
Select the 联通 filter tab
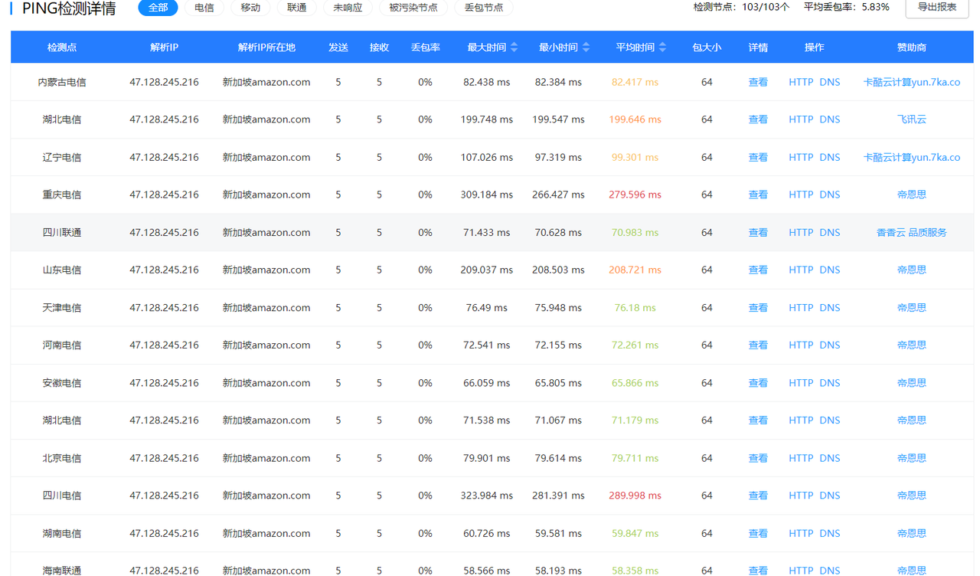(297, 8)
